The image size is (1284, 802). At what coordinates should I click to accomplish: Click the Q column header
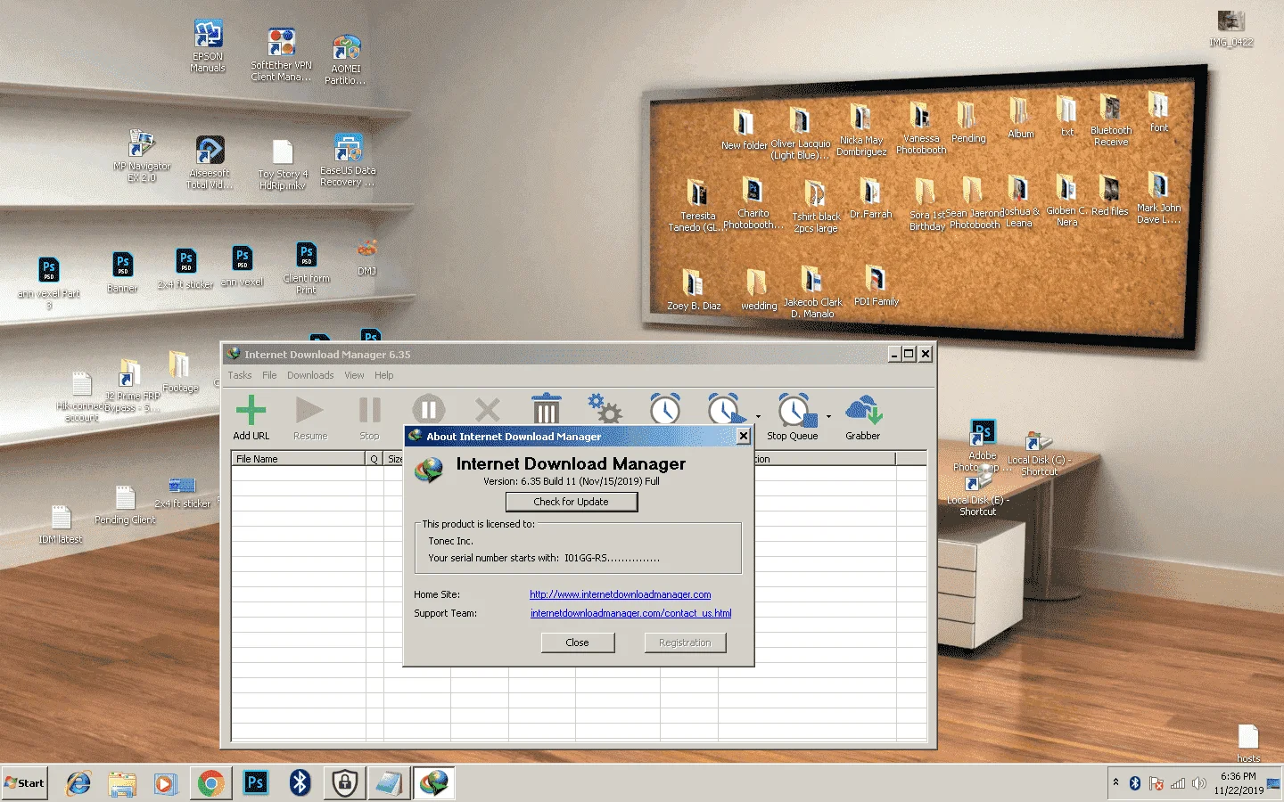click(374, 459)
